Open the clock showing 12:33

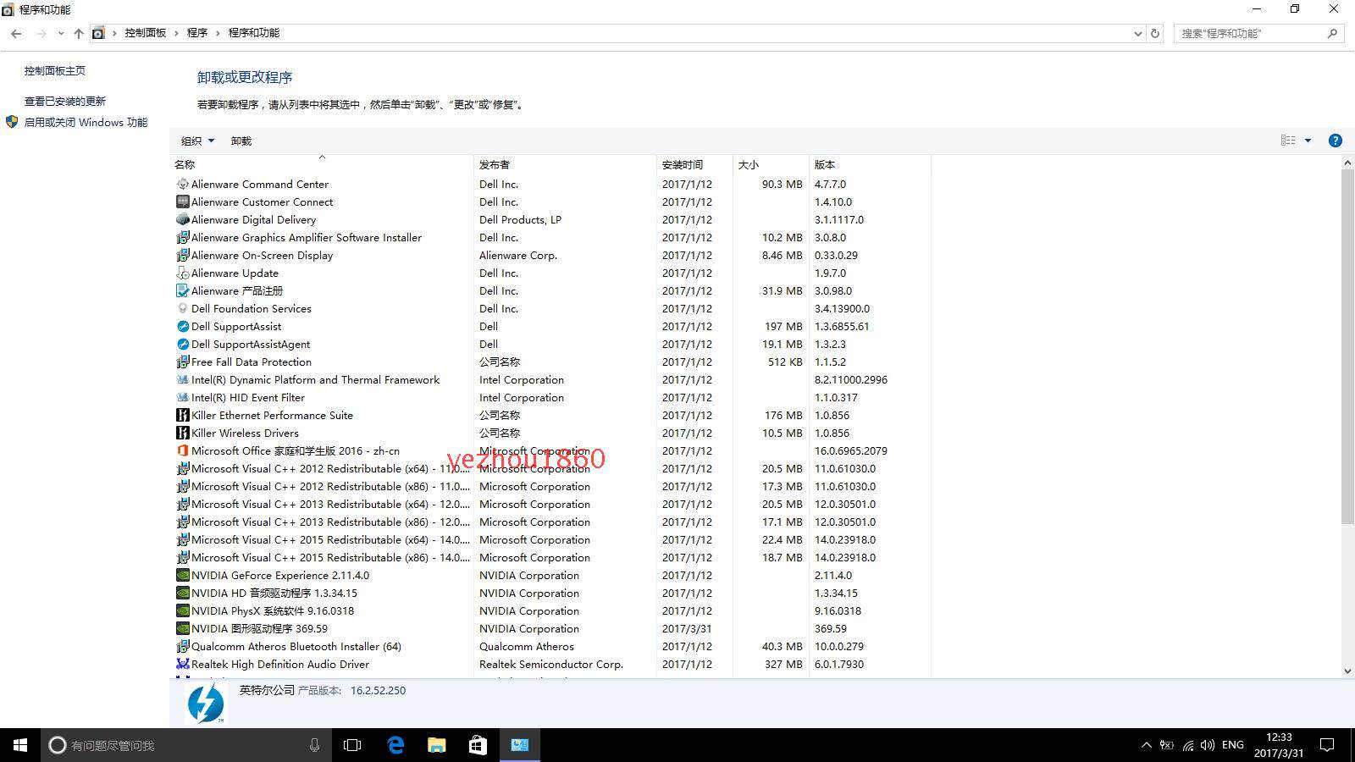pos(1279,745)
